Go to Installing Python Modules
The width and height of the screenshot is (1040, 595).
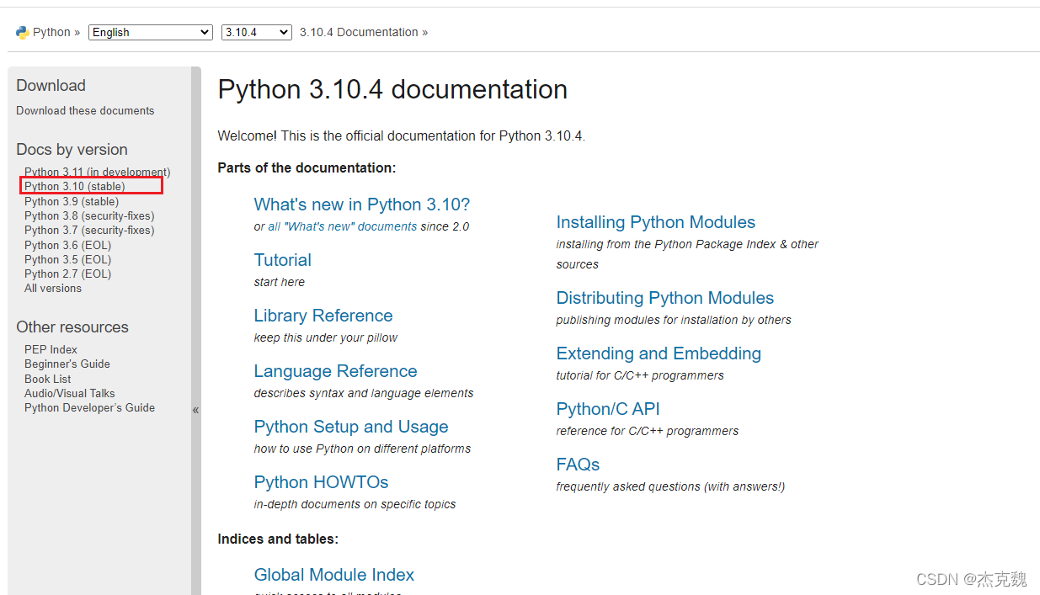656,222
